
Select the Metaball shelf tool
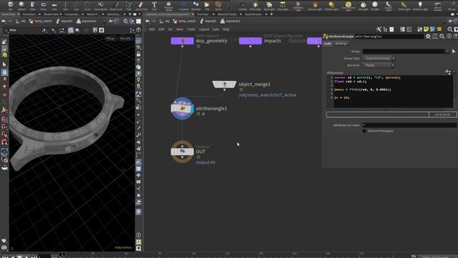195,5
